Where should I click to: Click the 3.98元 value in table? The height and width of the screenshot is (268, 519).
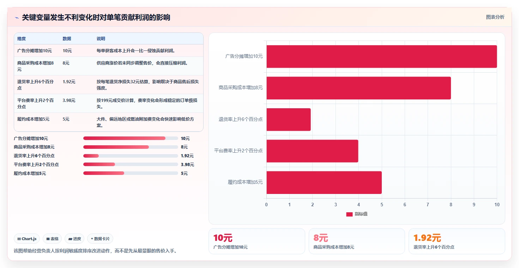[69, 100]
